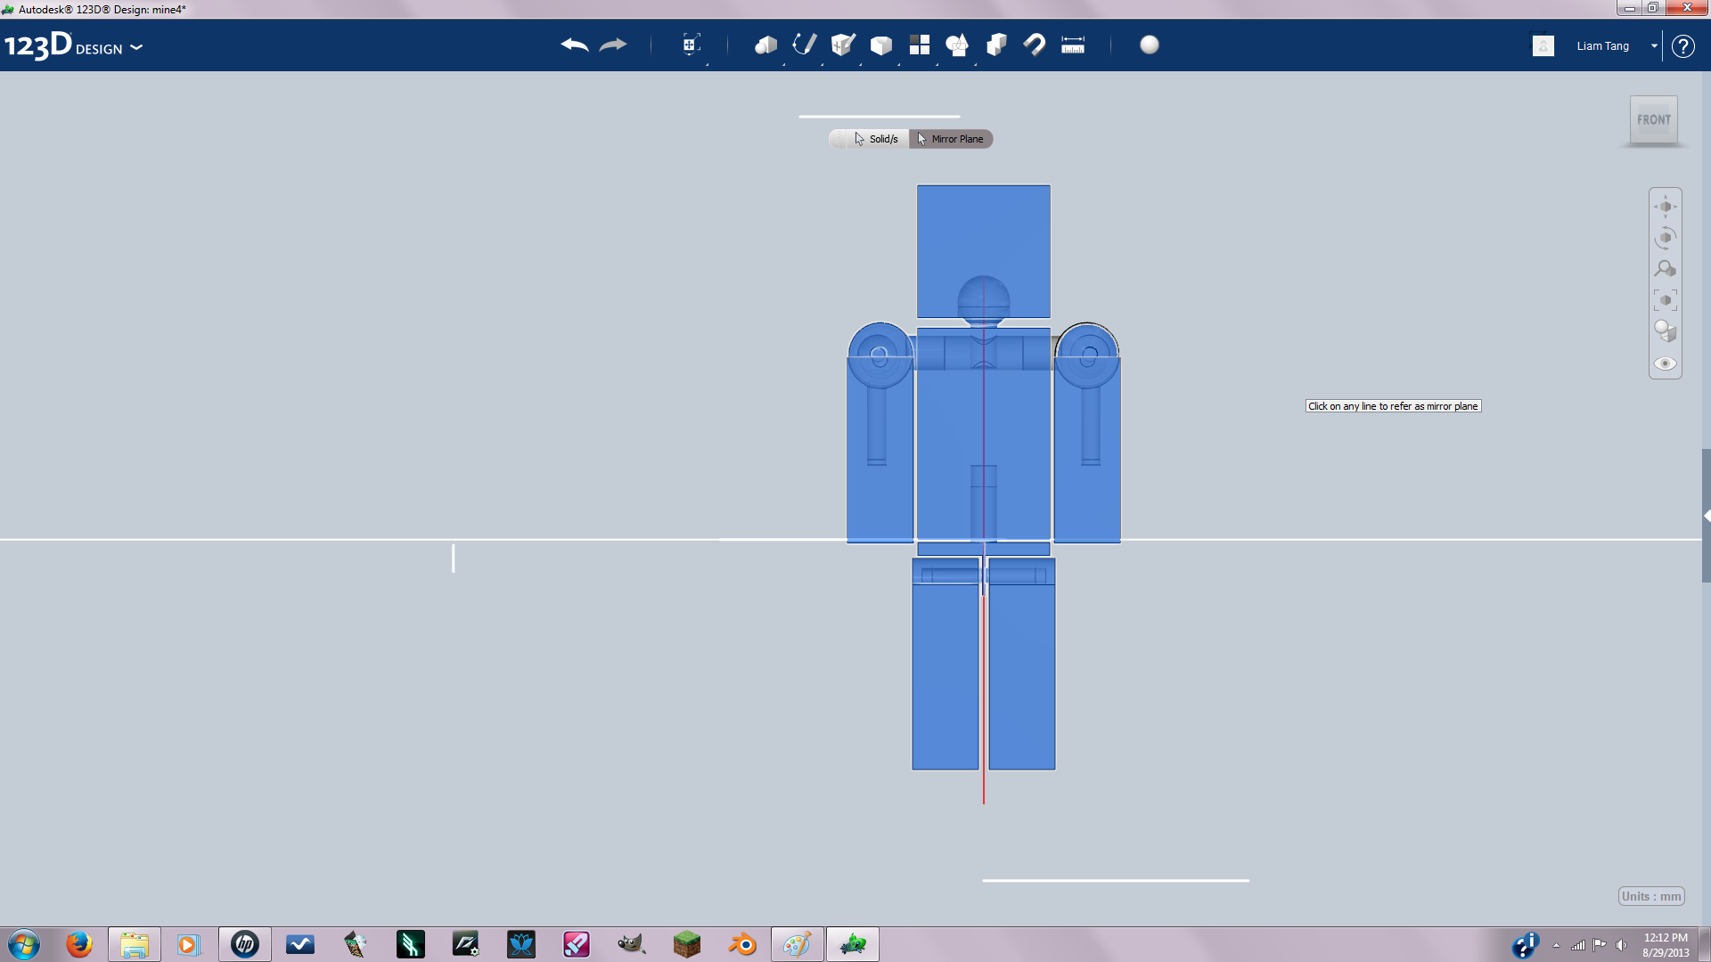Select the Solid/s selection option
Image resolution: width=1711 pixels, height=962 pixels.
(x=876, y=139)
